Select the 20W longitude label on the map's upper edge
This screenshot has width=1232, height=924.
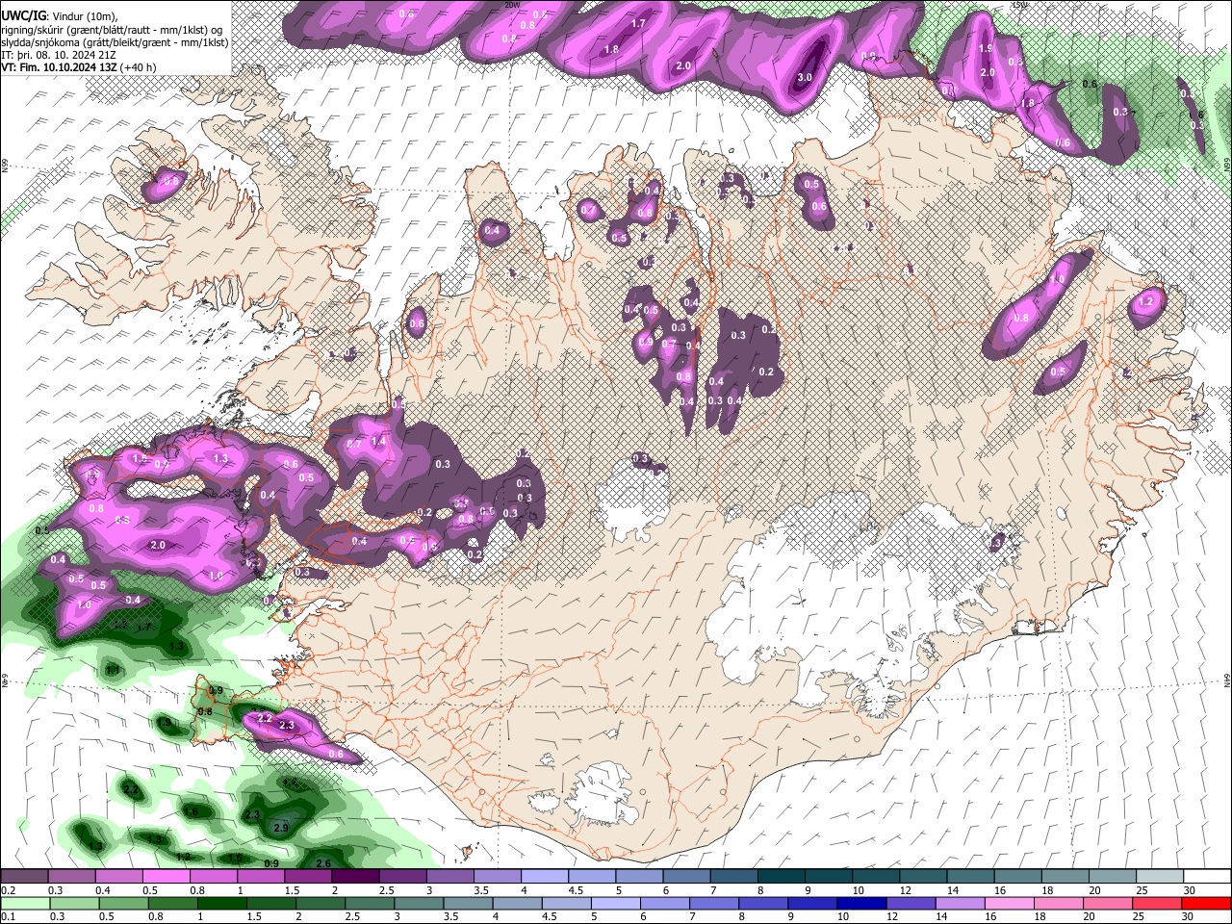click(512, 5)
